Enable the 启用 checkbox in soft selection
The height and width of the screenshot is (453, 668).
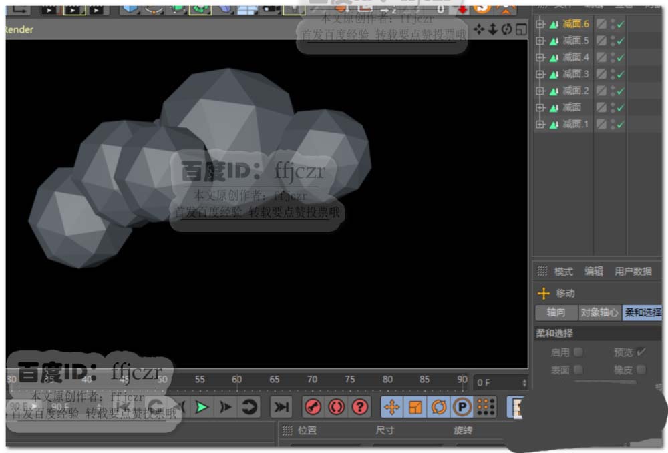tap(578, 352)
